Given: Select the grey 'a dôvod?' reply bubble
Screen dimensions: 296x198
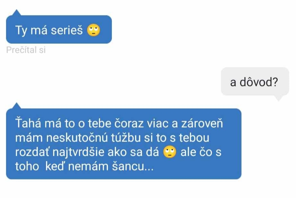Looking at the screenshot, I should [255, 81].
